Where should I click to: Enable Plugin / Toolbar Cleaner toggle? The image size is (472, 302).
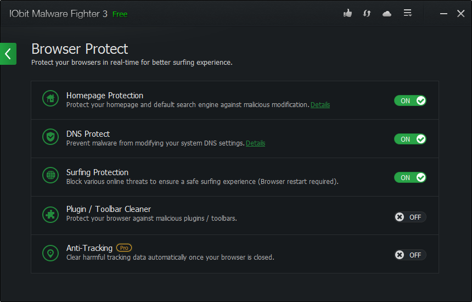click(410, 217)
